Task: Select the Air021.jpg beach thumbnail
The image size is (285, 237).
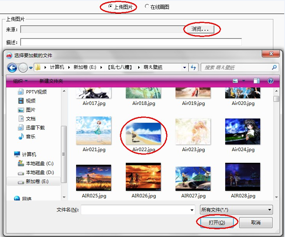Action: (94, 131)
